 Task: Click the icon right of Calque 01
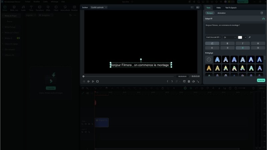click(263, 19)
